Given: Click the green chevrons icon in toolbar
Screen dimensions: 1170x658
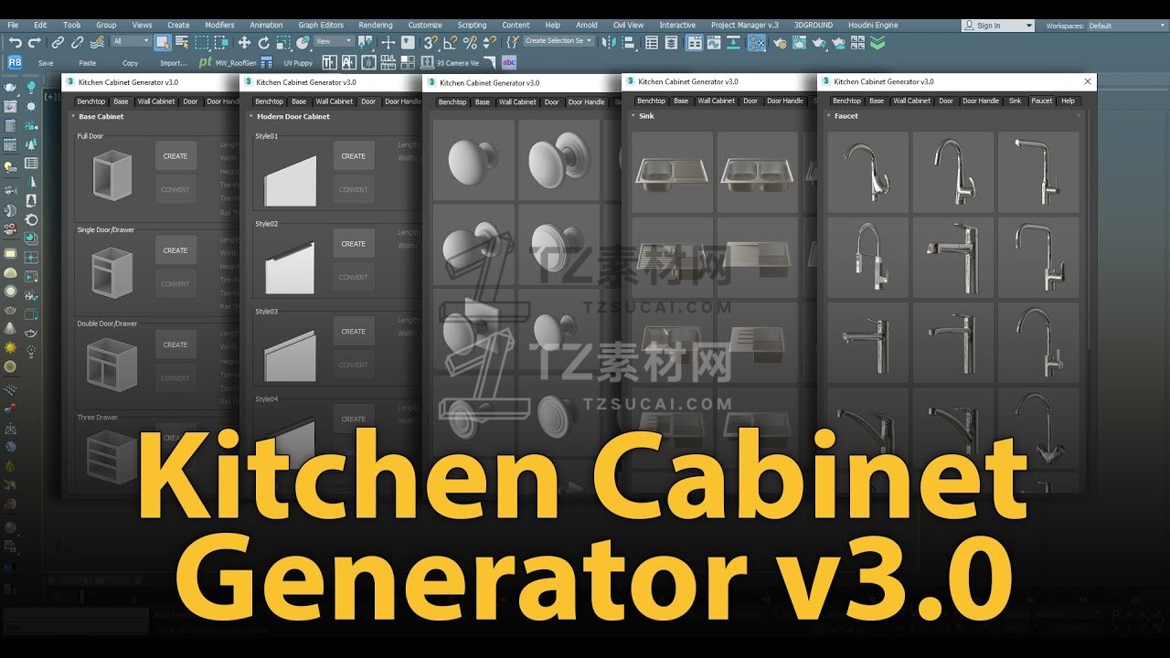Looking at the screenshot, I should (x=877, y=42).
